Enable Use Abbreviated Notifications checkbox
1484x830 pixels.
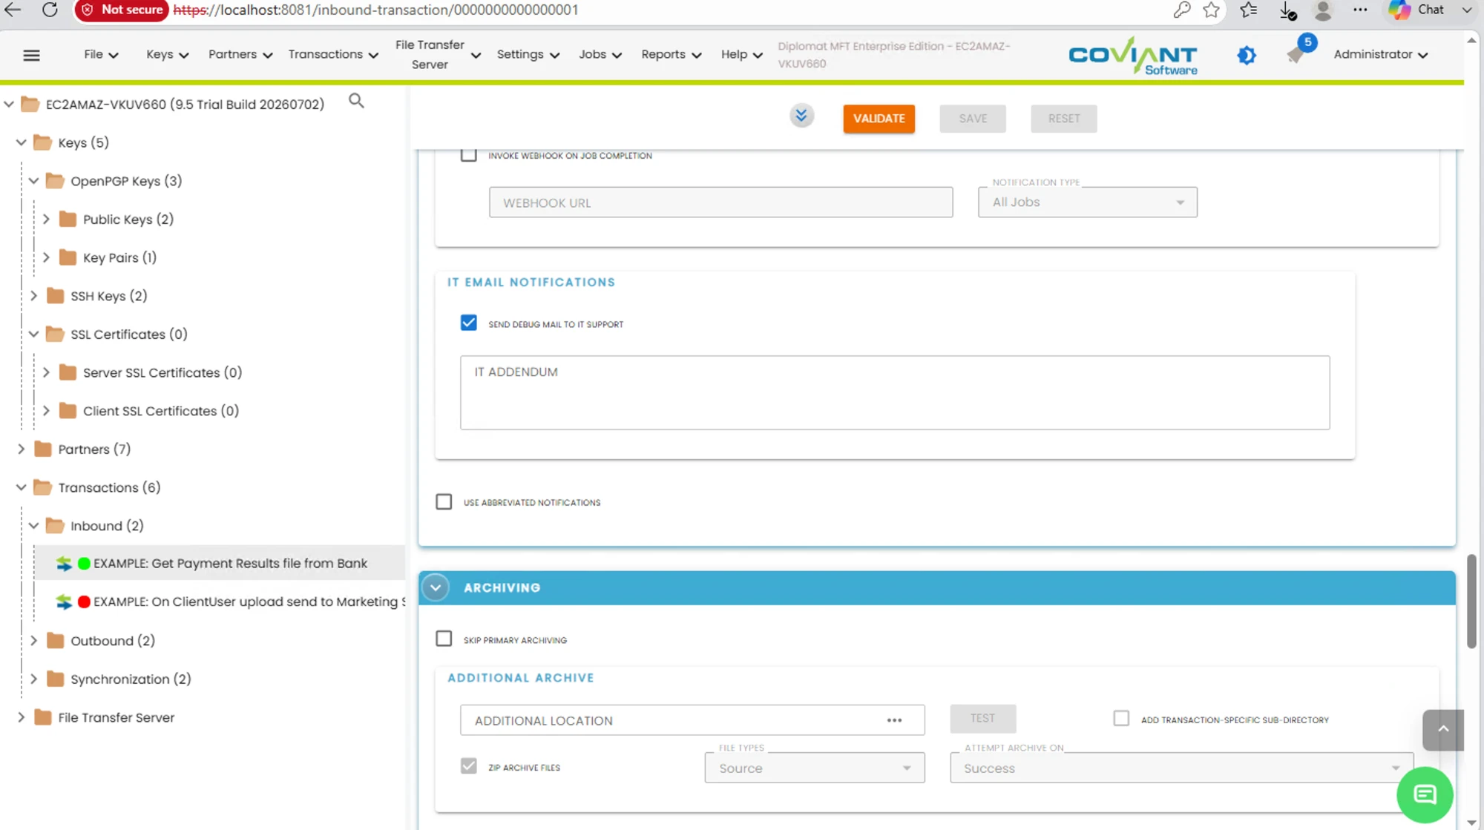tap(444, 502)
